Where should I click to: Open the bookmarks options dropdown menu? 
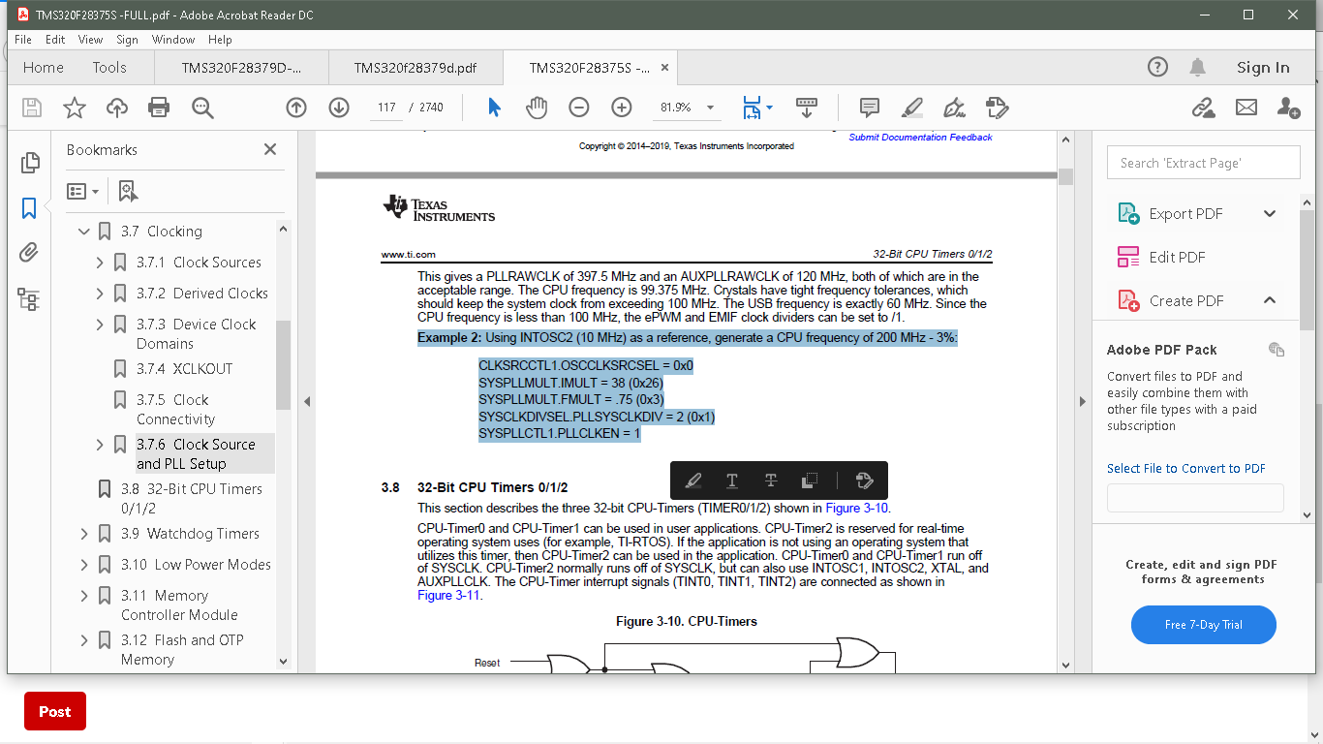tap(83, 191)
